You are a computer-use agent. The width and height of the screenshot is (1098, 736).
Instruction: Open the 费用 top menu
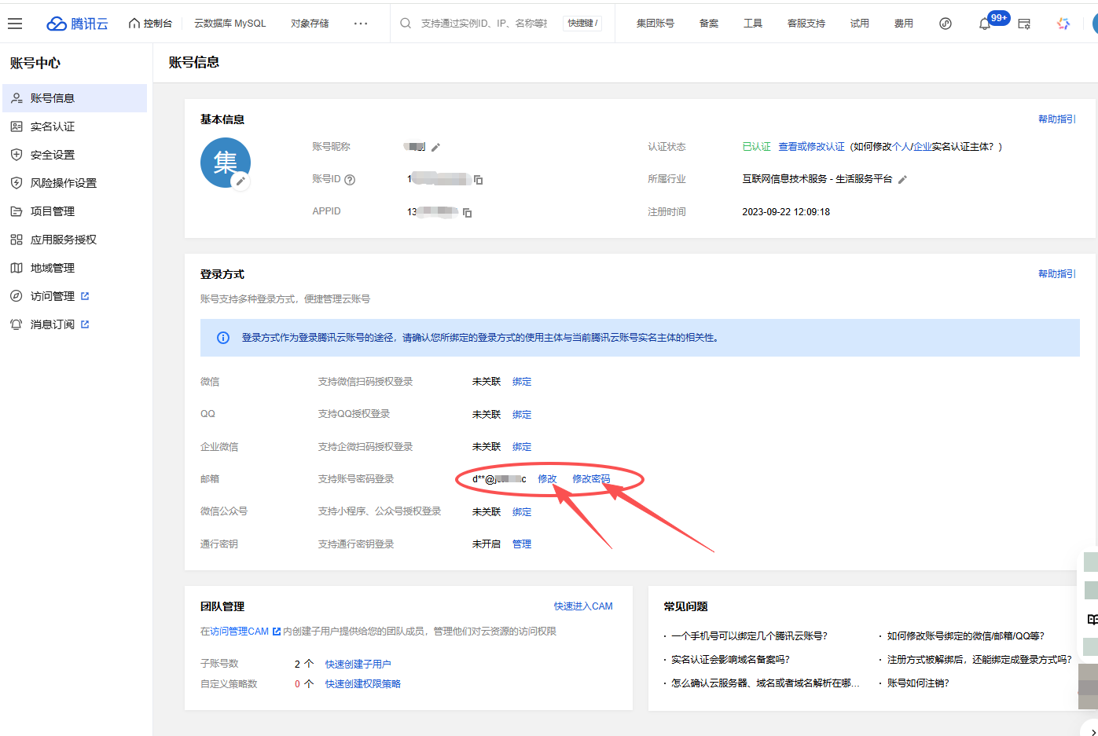click(x=903, y=24)
